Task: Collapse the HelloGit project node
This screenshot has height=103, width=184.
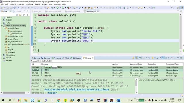Action: tap(2, 25)
